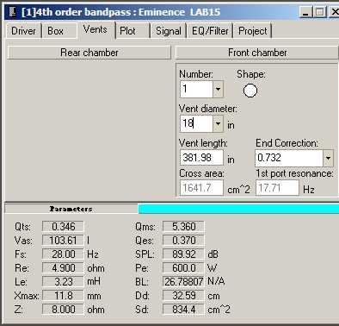339x326 pixels.
Task: Click the Qes value 0.370
Action: coord(183,241)
